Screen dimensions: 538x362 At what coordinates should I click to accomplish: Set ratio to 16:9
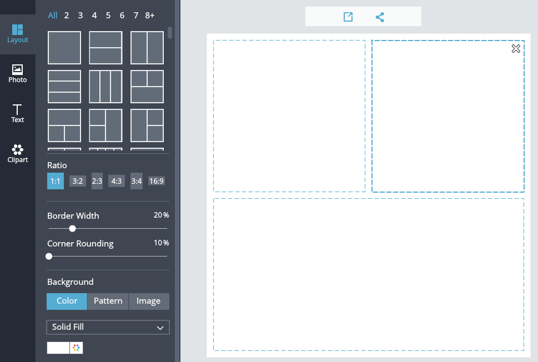[x=157, y=181]
